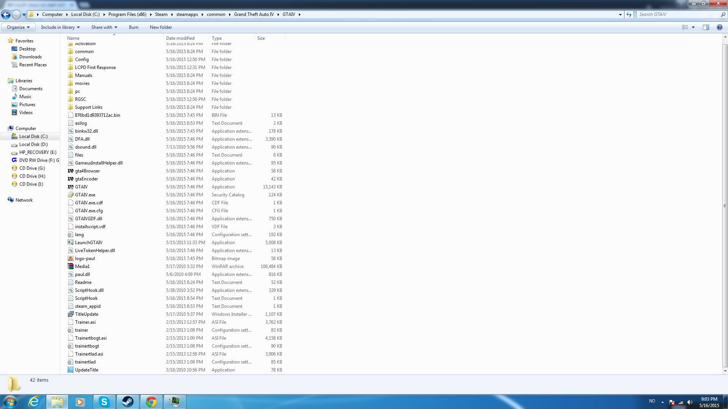
Task: Open address bar history dropdown arrow
Action: coord(620,14)
